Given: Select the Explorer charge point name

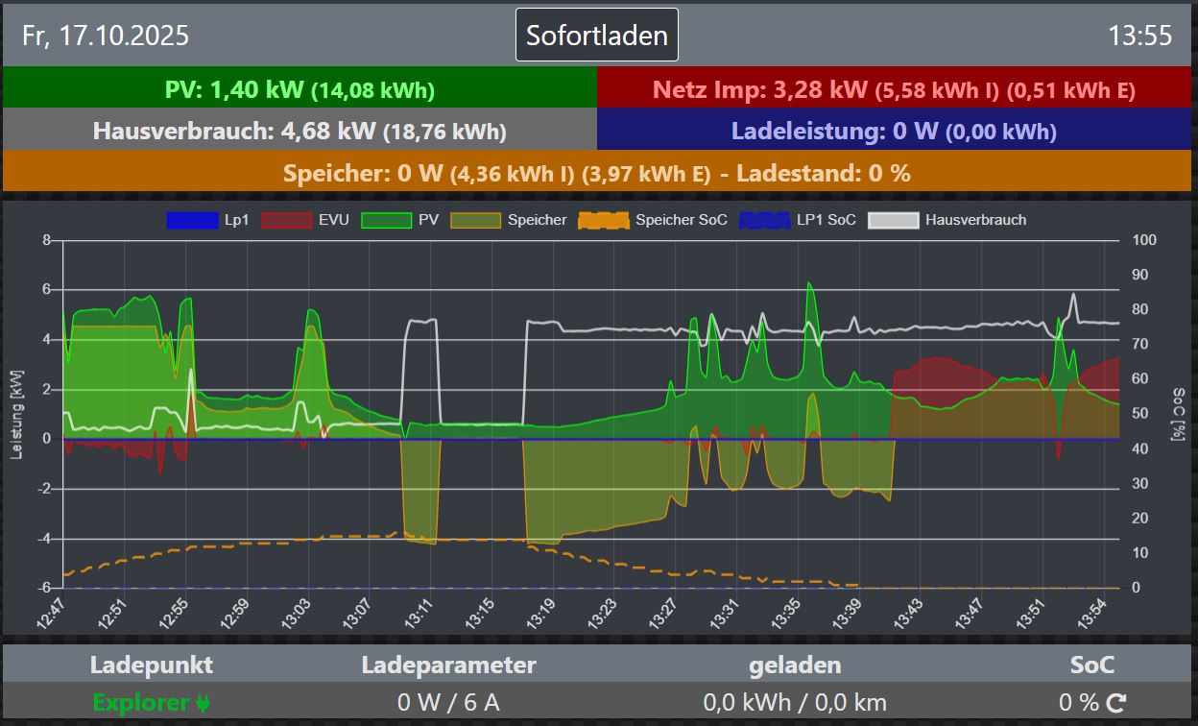Looking at the screenshot, I should pos(141,703).
